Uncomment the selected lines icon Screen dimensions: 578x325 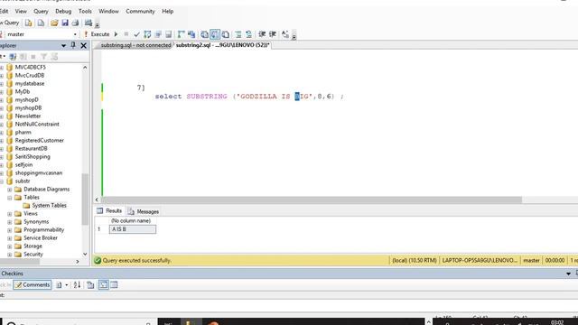point(249,34)
